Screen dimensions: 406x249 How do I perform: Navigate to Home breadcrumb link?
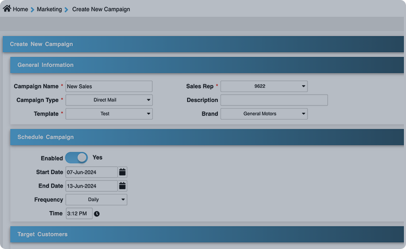20,9
